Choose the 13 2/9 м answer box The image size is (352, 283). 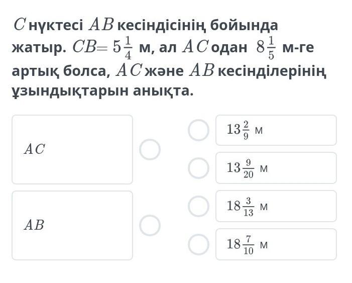coord(276,130)
